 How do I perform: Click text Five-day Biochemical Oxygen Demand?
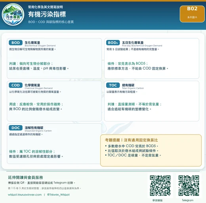(142, 46)
